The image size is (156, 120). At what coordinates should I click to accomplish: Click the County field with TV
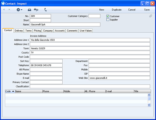coord(90,52)
